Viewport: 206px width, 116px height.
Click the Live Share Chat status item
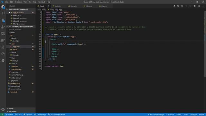(57, 115)
